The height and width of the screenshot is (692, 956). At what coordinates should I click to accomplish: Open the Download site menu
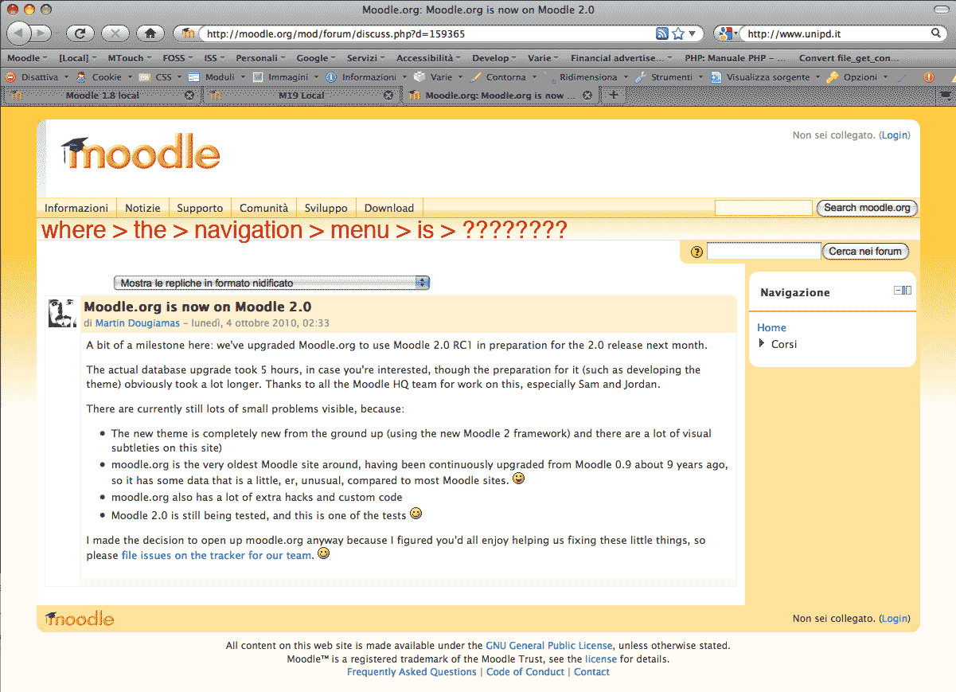[x=389, y=208]
